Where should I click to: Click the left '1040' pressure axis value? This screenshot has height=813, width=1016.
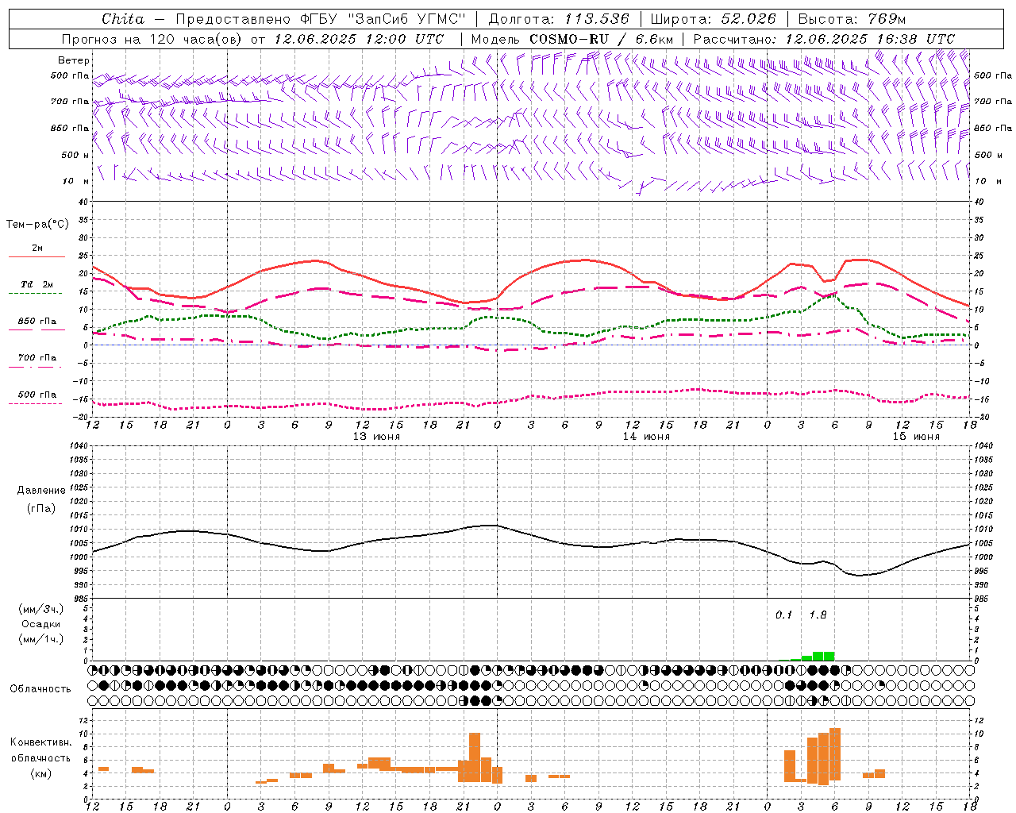tap(79, 445)
